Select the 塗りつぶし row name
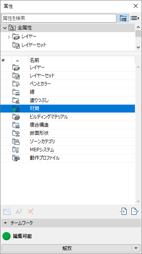142x254 pixels. click(39, 100)
